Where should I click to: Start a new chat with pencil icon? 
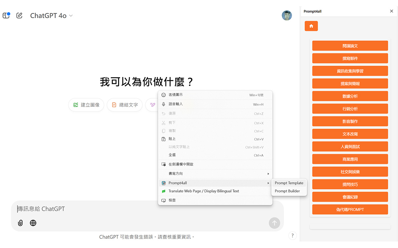point(19,15)
